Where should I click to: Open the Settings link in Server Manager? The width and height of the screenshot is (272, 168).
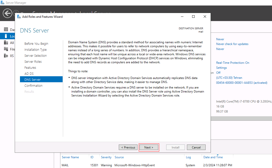pyautogui.click(x=221, y=68)
